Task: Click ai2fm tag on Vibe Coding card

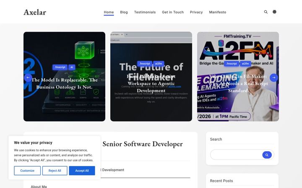Action: 245,64
